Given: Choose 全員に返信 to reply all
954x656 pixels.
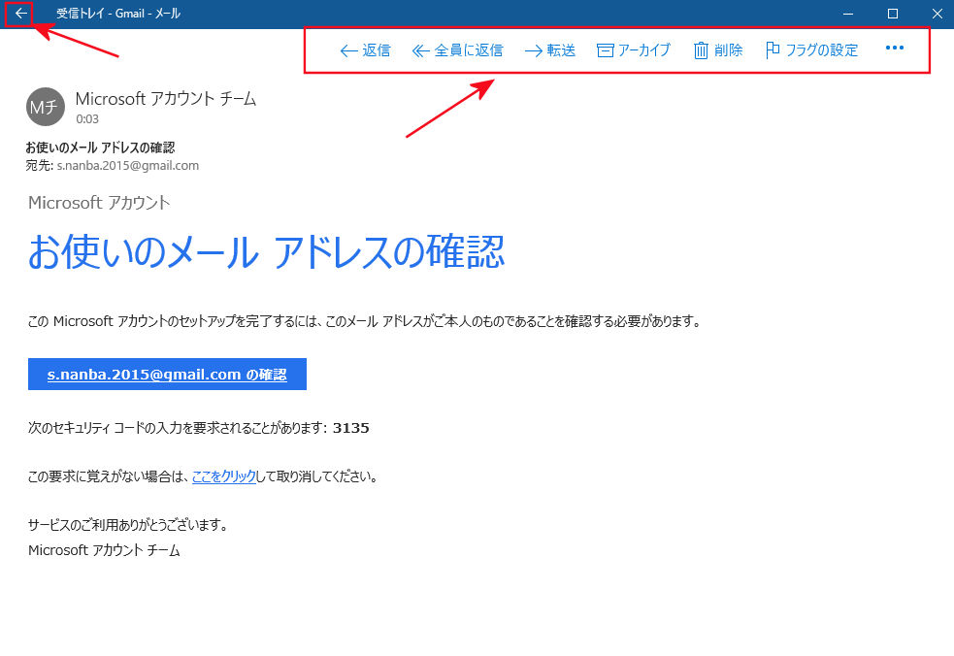Looking at the screenshot, I should click(457, 49).
